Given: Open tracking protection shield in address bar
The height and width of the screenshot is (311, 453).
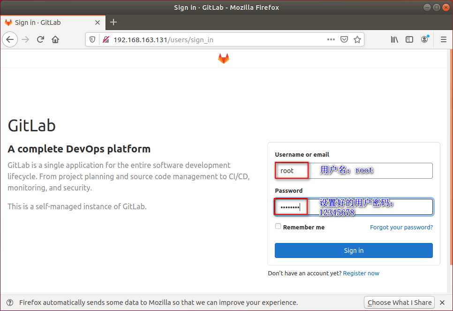Looking at the screenshot, I should point(92,39).
